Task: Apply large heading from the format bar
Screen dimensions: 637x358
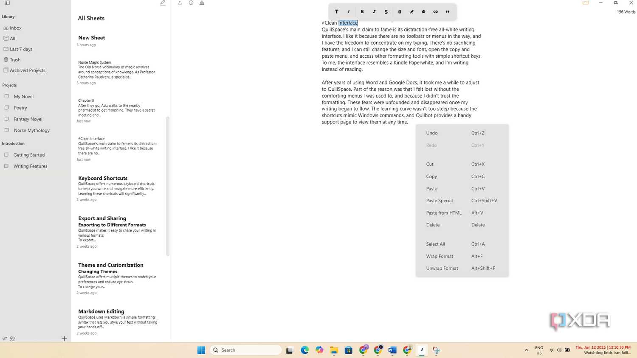Action: (x=337, y=12)
